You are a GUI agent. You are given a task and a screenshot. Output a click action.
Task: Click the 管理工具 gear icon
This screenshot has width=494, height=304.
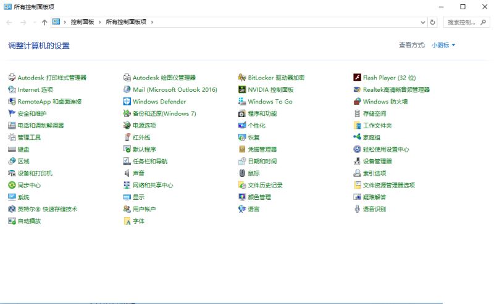point(12,138)
